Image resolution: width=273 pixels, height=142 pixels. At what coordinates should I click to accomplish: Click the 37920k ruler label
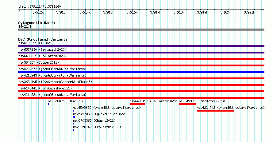point(226,12)
